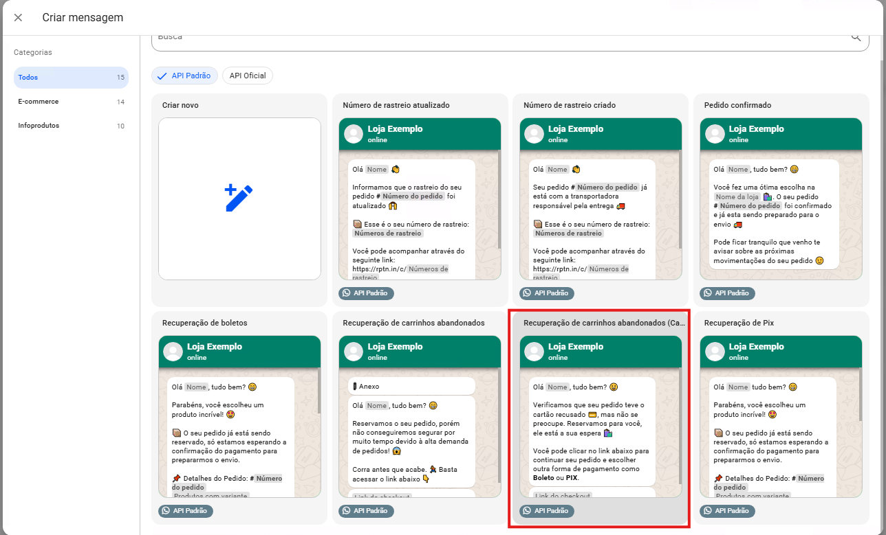The width and height of the screenshot is (886, 535).
Task: Click avatar icon in Número de rastreio atualizado card
Action: click(x=354, y=134)
